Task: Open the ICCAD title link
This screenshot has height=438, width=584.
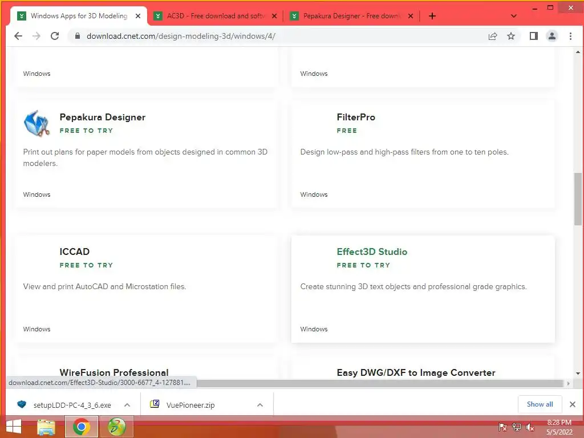Action: click(x=75, y=252)
